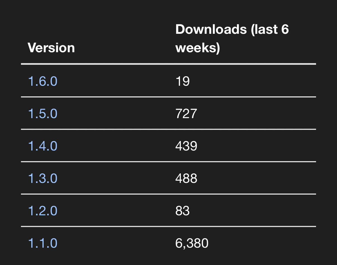This screenshot has height=265, width=337.
Task: Select the 727 downloads cell
Action: pos(186,114)
